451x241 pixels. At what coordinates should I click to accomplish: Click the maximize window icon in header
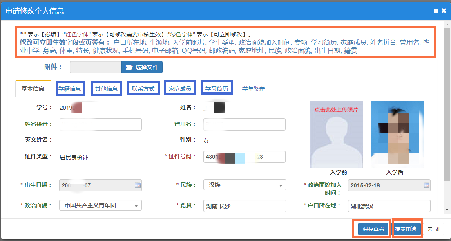tap(436, 11)
